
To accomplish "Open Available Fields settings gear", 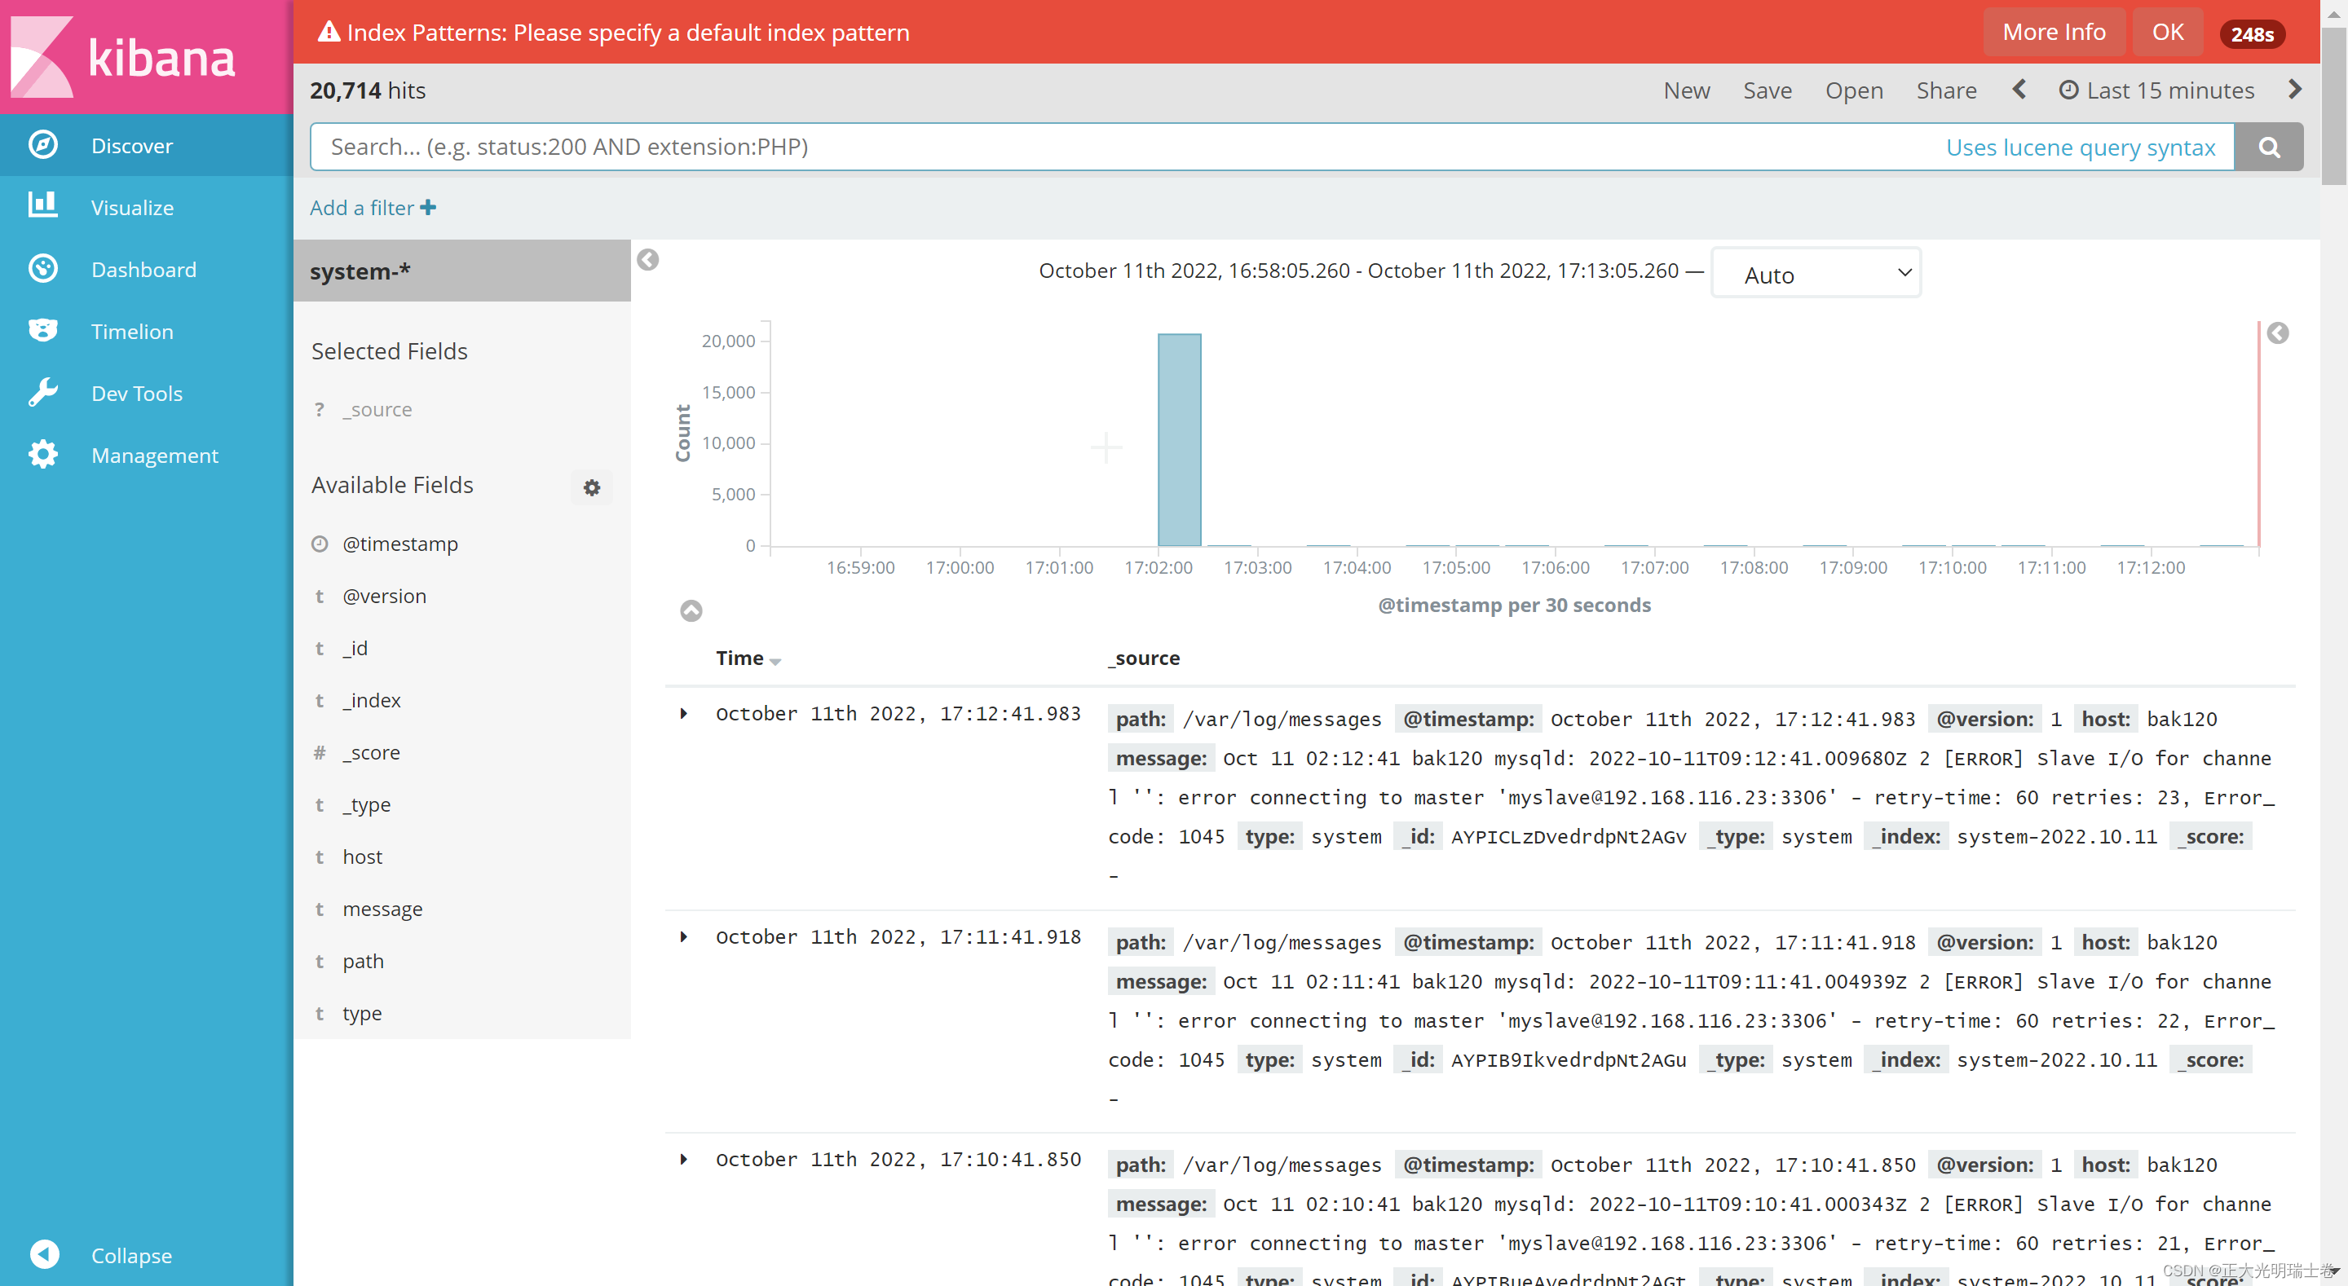I will 592,487.
